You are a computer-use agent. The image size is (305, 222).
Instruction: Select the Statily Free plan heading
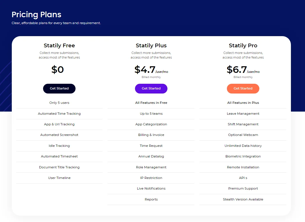point(59,45)
